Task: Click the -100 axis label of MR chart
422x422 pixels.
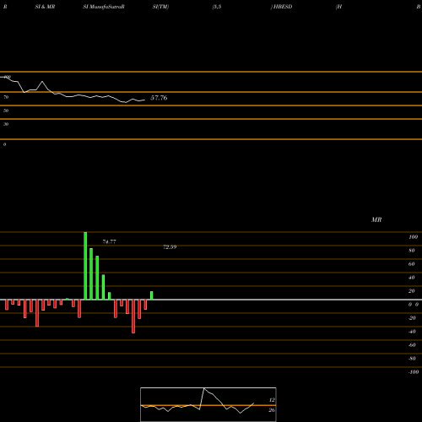Action: coord(414,372)
